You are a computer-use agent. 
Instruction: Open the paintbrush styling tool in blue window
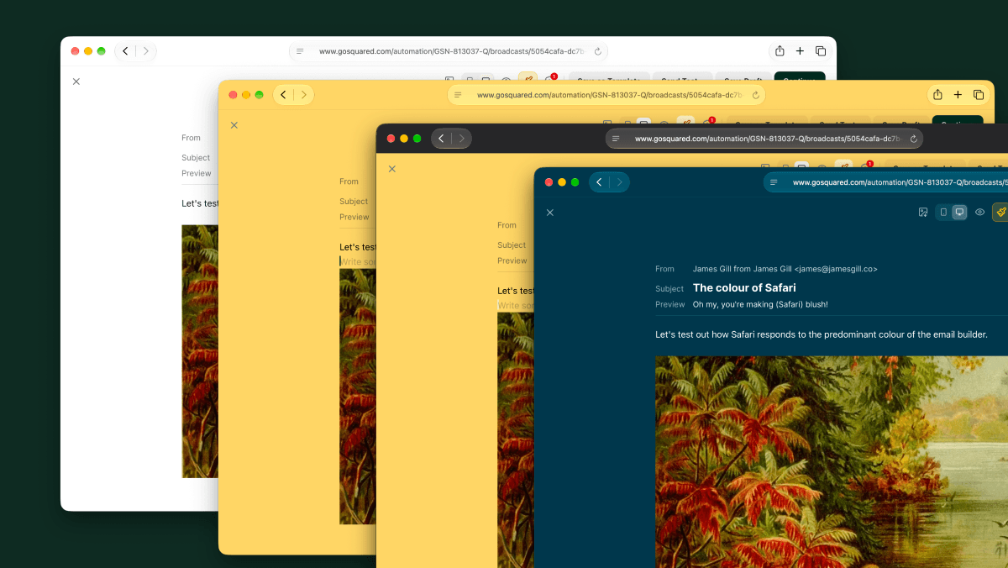click(1000, 213)
